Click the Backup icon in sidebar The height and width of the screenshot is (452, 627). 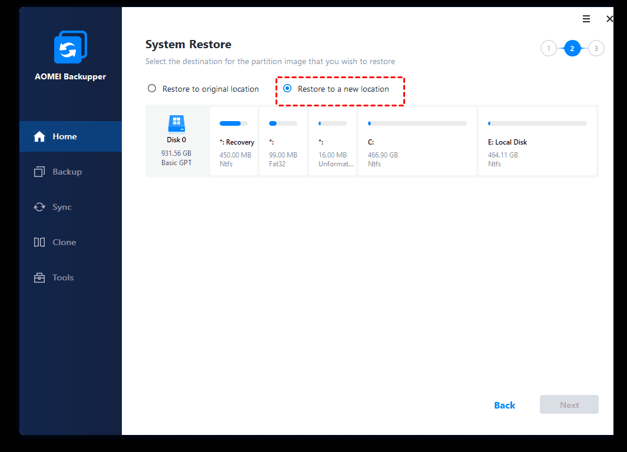coord(39,172)
